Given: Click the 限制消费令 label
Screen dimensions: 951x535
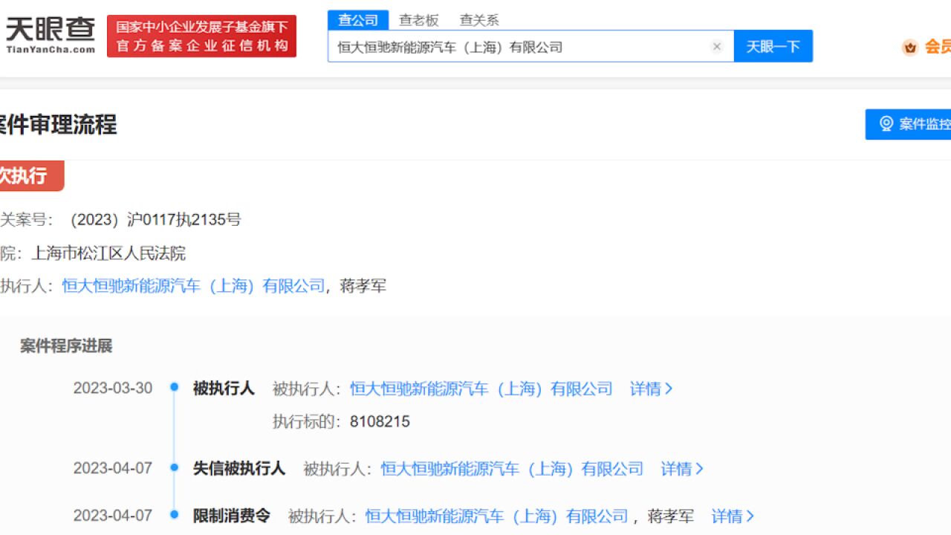Looking at the screenshot, I should click(x=232, y=516).
